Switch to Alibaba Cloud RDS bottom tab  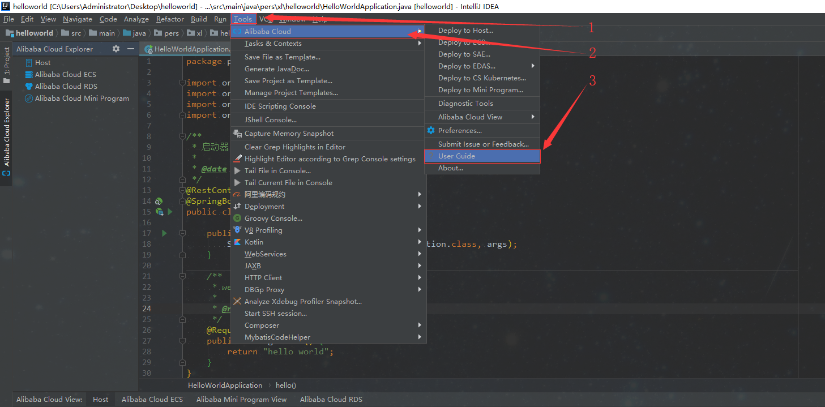(331, 399)
